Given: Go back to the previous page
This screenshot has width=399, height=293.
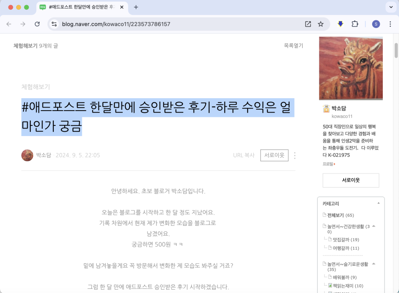Looking at the screenshot, I should click(x=9, y=24).
